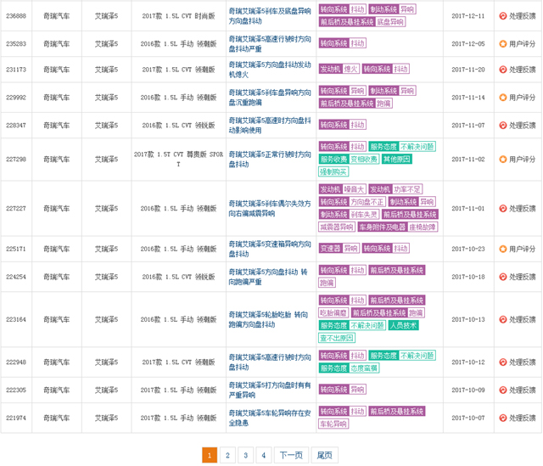Open the 高速行驶时方向盘抖动 complaint in row 222948
This screenshot has height=466, width=543.
point(270,362)
